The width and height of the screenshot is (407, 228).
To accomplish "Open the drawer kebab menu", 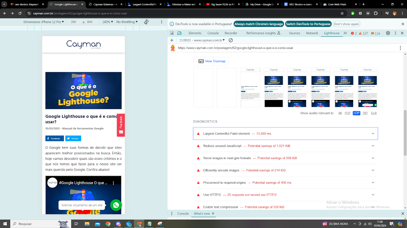I will click(172, 214).
